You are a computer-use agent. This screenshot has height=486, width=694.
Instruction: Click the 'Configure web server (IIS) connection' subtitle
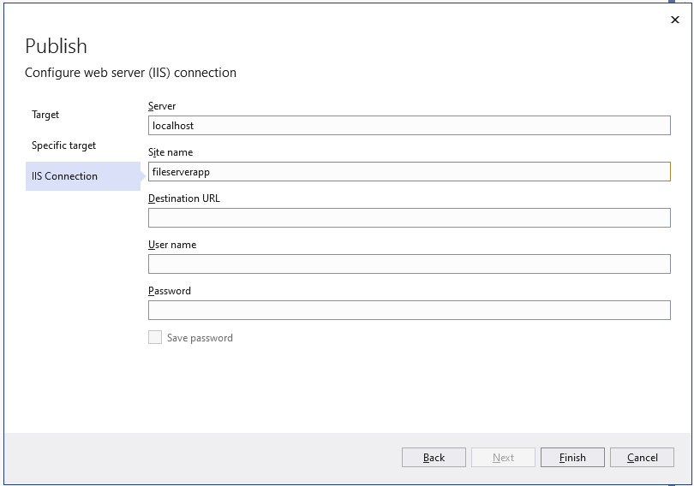tap(130, 73)
